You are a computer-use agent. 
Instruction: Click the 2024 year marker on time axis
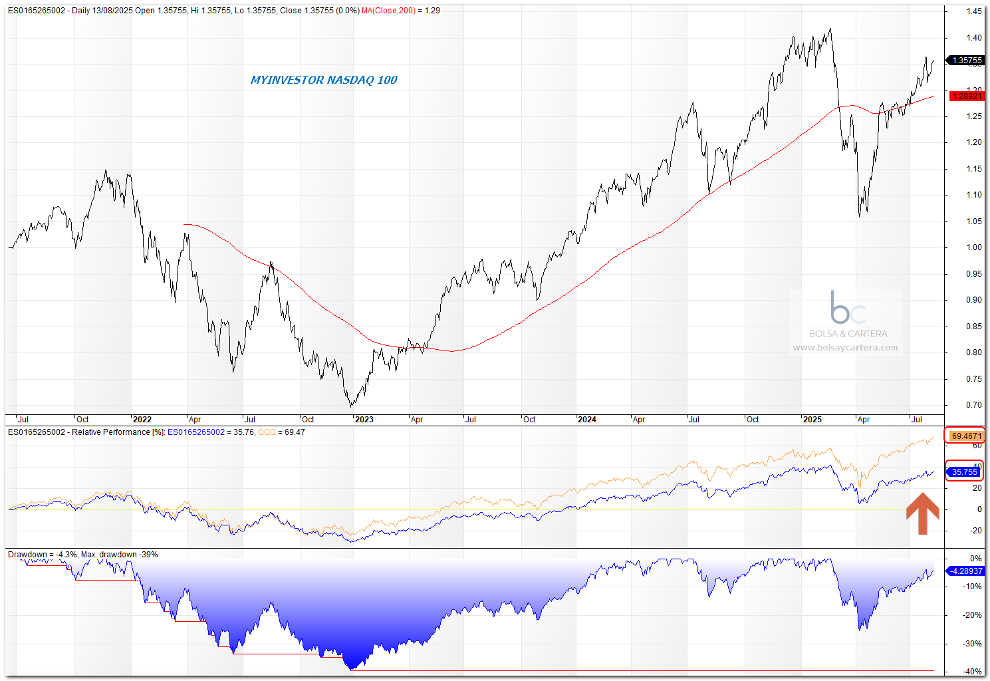pyautogui.click(x=587, y=420)
